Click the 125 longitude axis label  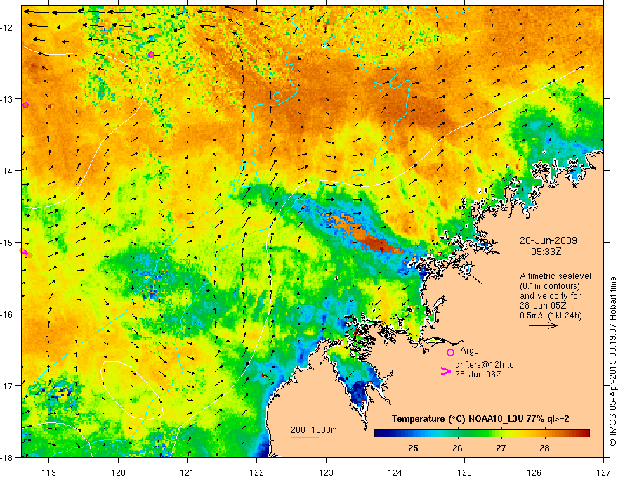tap(465, 472)
